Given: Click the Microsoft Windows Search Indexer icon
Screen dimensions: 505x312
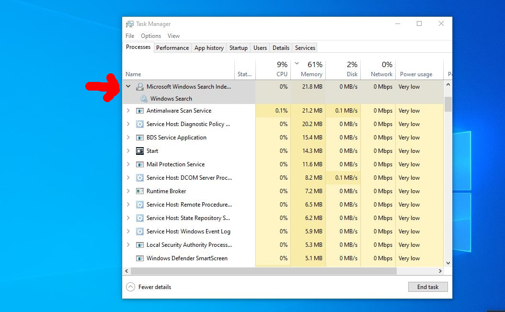Looking at the screenshot, I should tap(140, 87).
